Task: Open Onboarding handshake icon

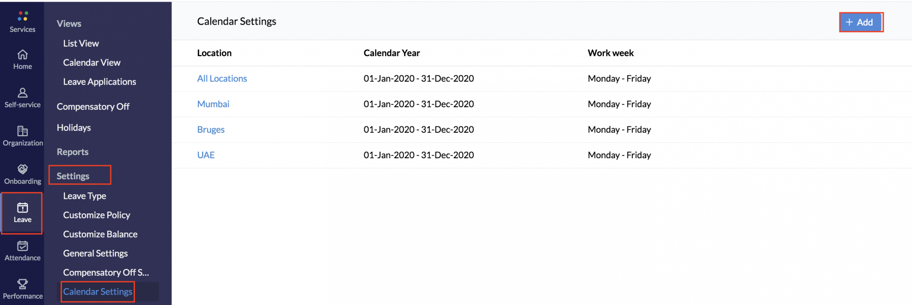Action: (22, 169)
